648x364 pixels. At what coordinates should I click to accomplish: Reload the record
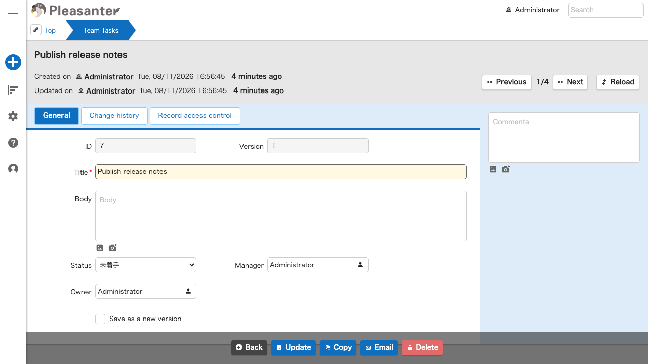tap(618, 82)
